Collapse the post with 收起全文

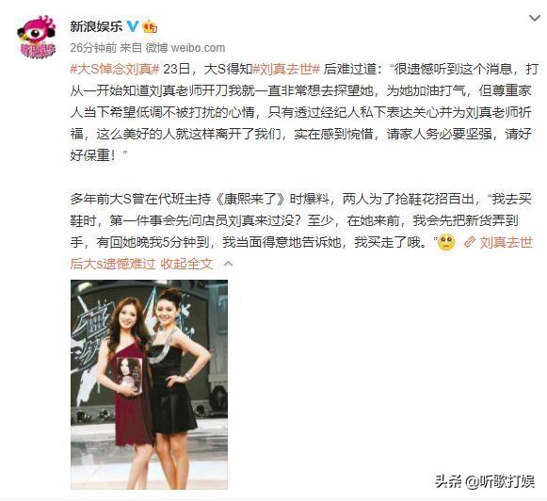click(x=186, y=264)
